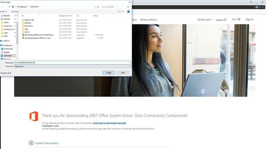The height and width of the screenshot is (149, 266).
Task: Open the dialog help icon
Action: [x=128, y=12]
